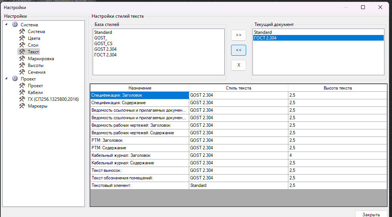Click the gear icon of Проект group
392x217 pixels.
tap(15, 79)
